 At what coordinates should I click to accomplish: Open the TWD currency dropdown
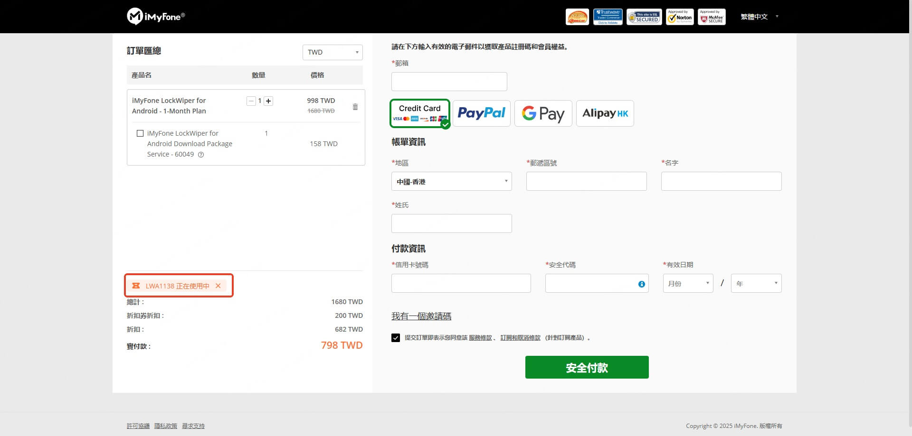(x=332, y=52)
